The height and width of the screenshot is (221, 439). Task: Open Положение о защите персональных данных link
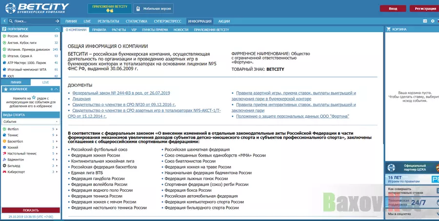(293, 116)
